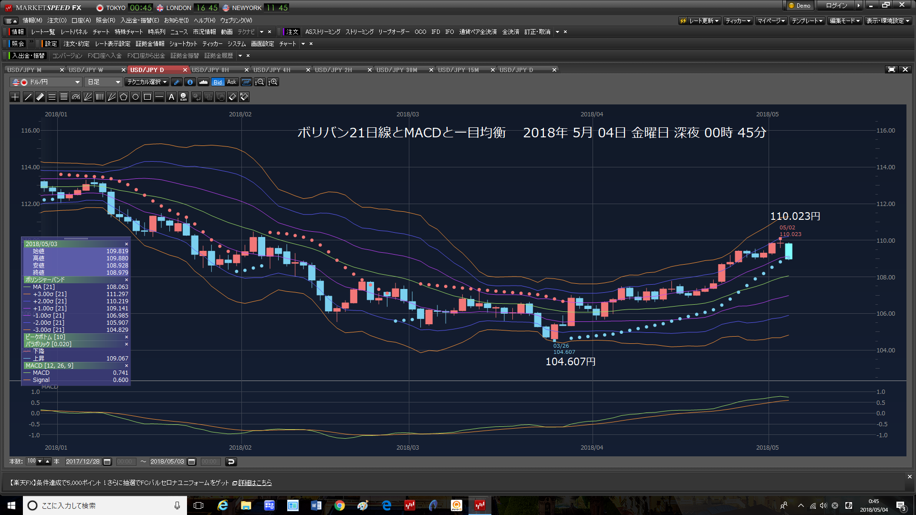Select the Fibonacci arc tool
916x515 pixels.
[76, 97]
